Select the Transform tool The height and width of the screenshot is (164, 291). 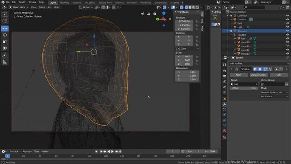5,48
